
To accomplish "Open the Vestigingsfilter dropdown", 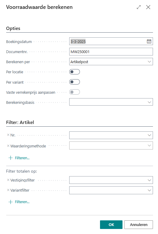I will 111,180.
